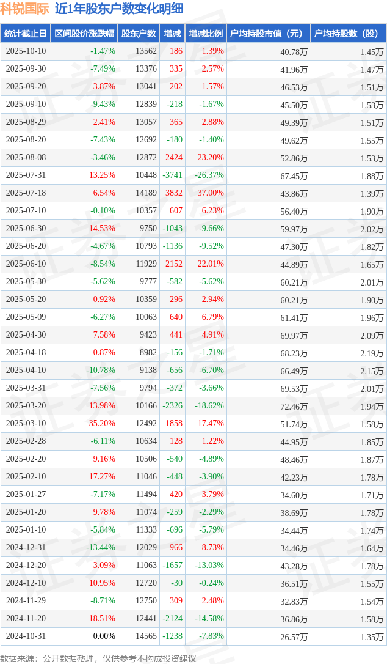The width and height of the screenshot is (387, 664).
Task: Click the 数据来源 footer disclaimer text
Action: click(x=98, y=658)
